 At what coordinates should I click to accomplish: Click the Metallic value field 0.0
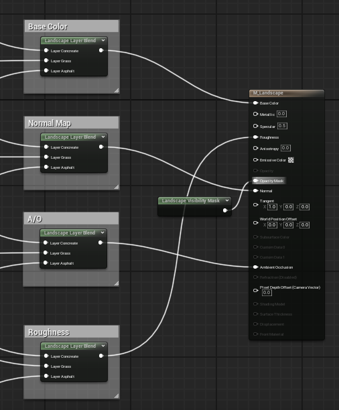(281, 114)
